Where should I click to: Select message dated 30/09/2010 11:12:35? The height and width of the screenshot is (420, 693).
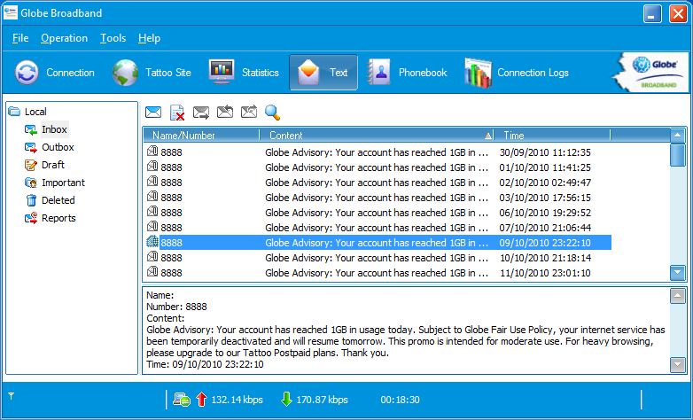point(377,152)
